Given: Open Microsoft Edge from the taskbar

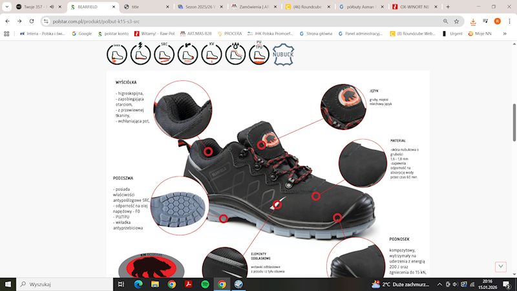Looking at the screenshot, I should [138, 284].
